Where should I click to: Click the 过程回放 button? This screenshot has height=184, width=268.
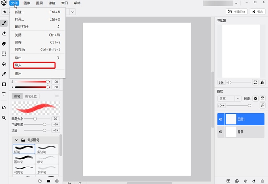tap(237, 12)
